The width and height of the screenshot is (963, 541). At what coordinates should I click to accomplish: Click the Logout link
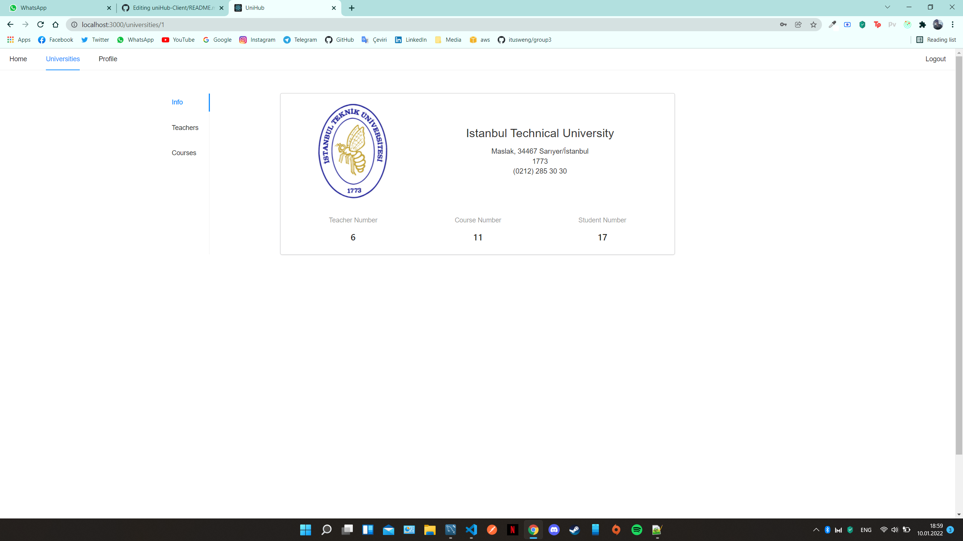tap(935, 59)
